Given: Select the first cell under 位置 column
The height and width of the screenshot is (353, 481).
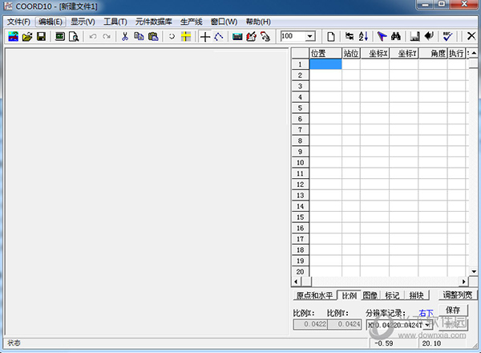Looking at the screenshot, I should tap(325, 64).
